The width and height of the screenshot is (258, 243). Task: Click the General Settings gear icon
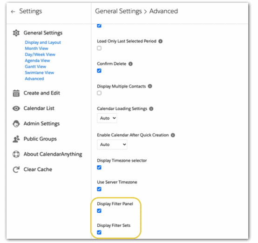(16, 33)
